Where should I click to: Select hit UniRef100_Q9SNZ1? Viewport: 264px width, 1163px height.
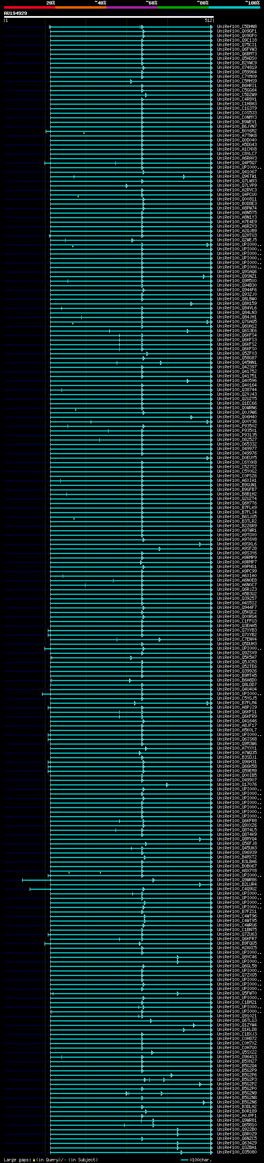237,276
